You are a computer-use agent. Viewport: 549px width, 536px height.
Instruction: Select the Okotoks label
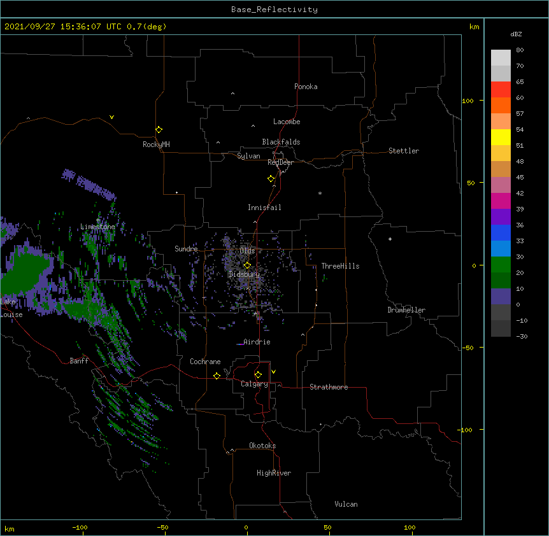(262, 446)
